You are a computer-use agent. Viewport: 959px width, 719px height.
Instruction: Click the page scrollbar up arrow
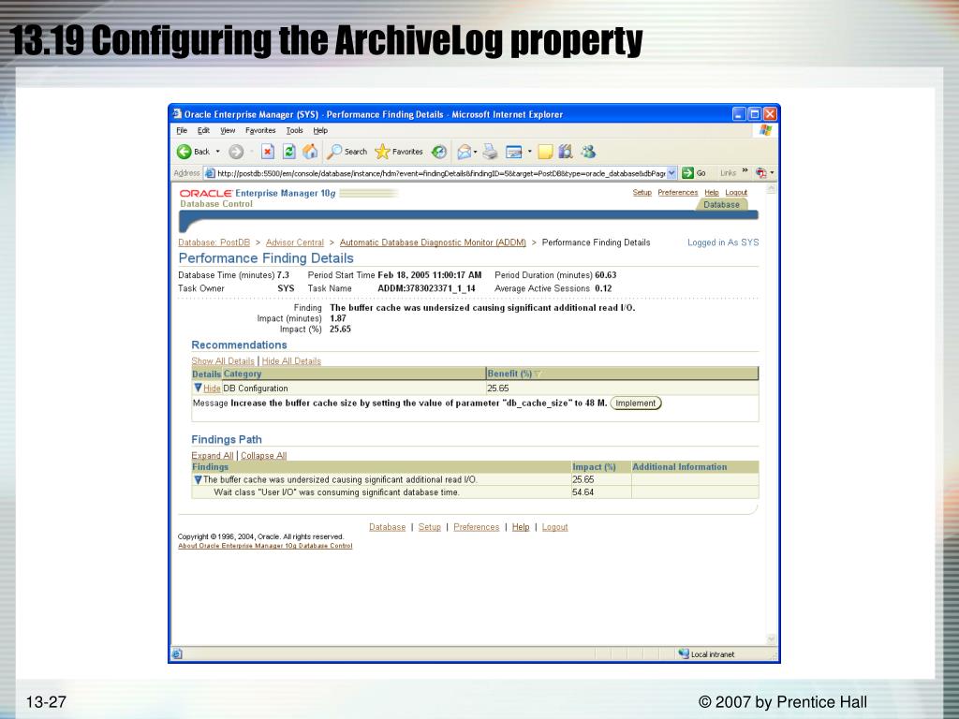coord(772,189)
